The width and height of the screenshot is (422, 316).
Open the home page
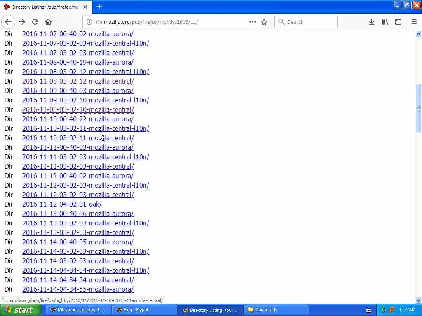48,22
